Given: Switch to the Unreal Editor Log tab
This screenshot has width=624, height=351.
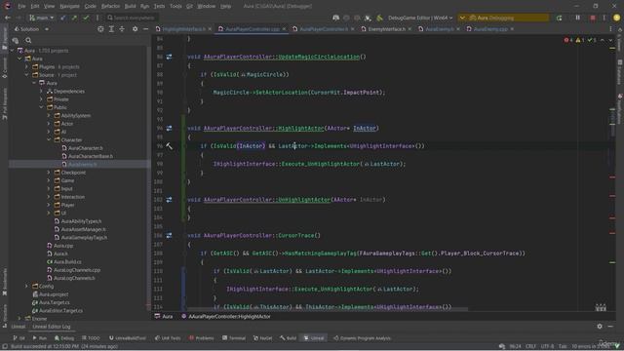Looking at the screenshot, I should click(52, 327).
